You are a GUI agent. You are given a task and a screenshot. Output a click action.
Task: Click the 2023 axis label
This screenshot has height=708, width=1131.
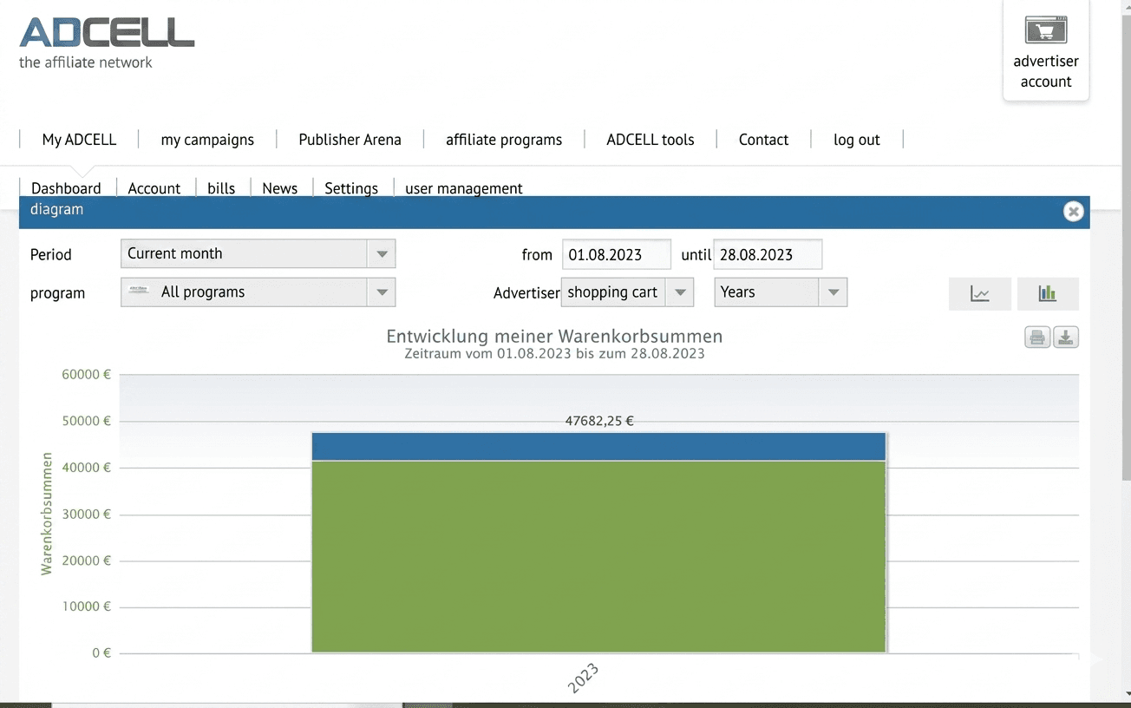pyautogui.click(x=583, y=678)
